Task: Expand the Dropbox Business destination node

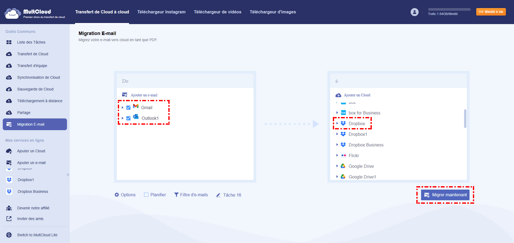Action: (337, 145)
